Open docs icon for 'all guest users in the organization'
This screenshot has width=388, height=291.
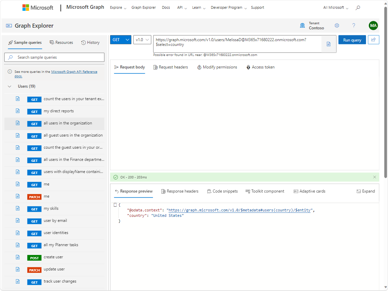click(18, 135)
